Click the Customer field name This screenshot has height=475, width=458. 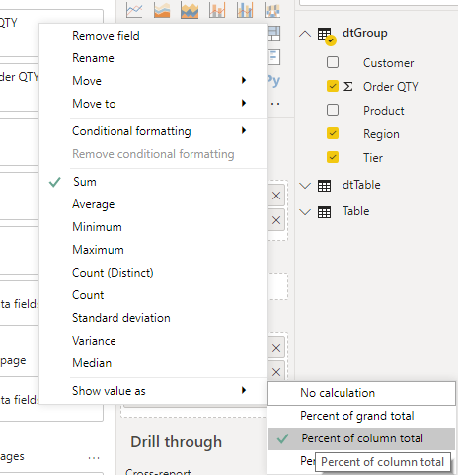point(388,63)
